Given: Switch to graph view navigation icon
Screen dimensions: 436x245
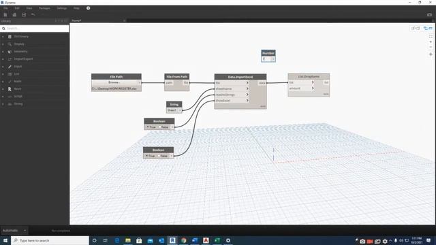Looking at the screenshot, I should tap(428, 29).
